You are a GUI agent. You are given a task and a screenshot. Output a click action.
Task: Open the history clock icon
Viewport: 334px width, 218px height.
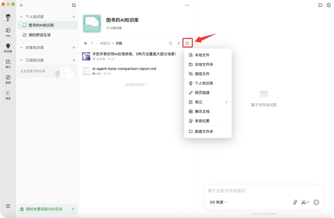tap(329, 5)
